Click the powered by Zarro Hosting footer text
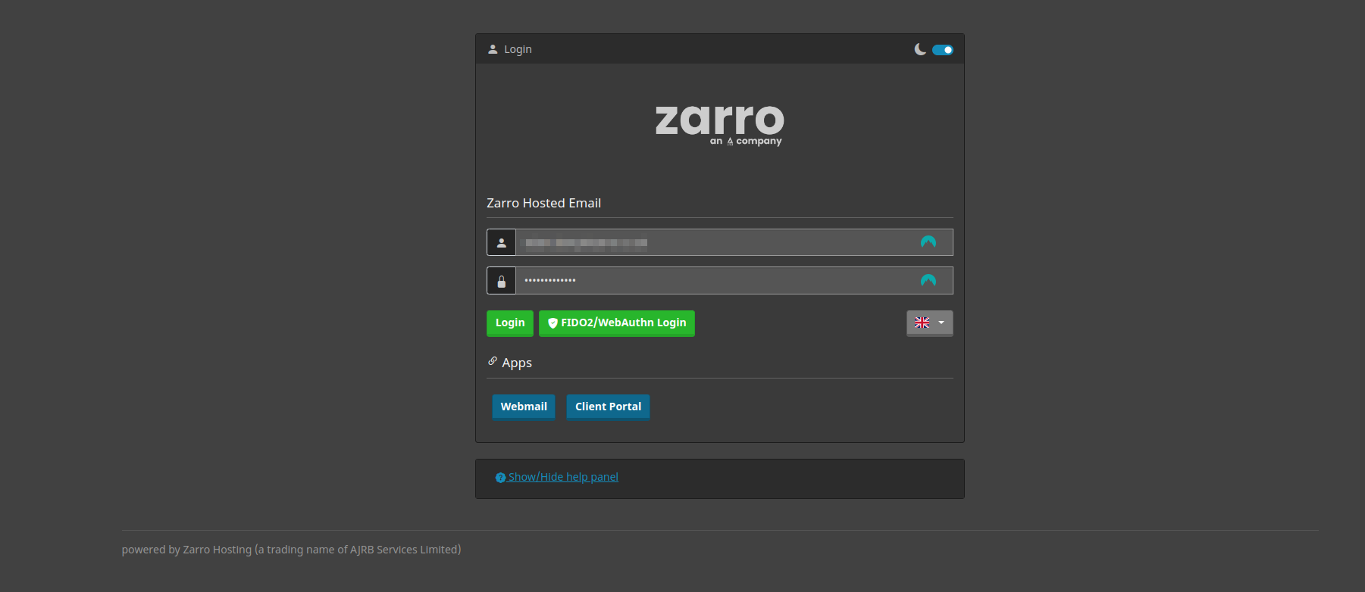The height and width of the screenshot is (592, 1365). [x=291, y=550]
